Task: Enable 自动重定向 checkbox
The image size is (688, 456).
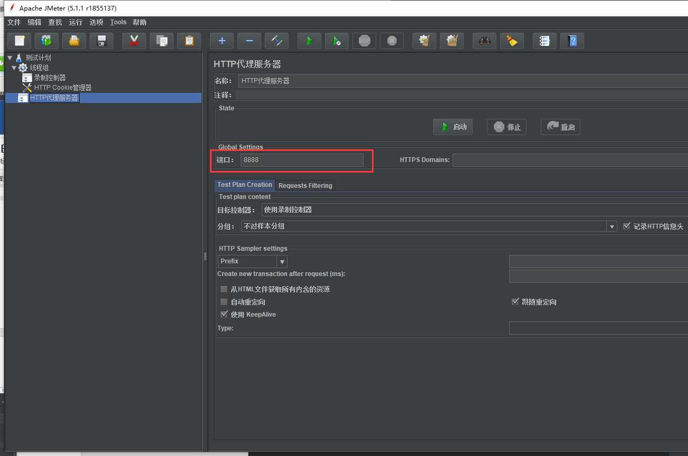Action: point(224,302)
